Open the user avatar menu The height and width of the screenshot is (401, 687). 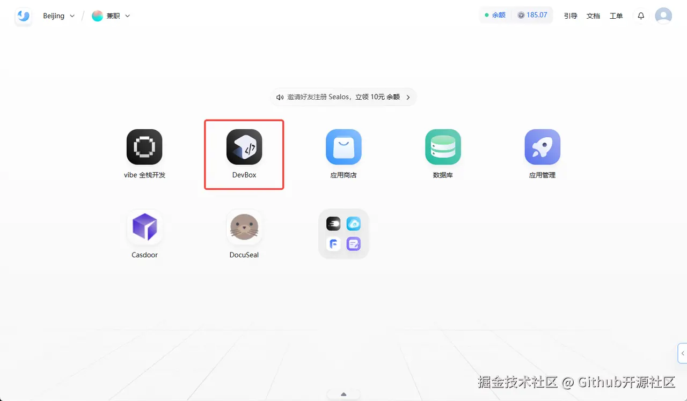pos(663,16)
